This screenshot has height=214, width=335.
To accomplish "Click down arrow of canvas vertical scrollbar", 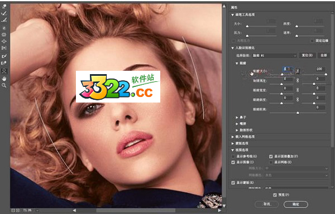I will pos(224,206).
